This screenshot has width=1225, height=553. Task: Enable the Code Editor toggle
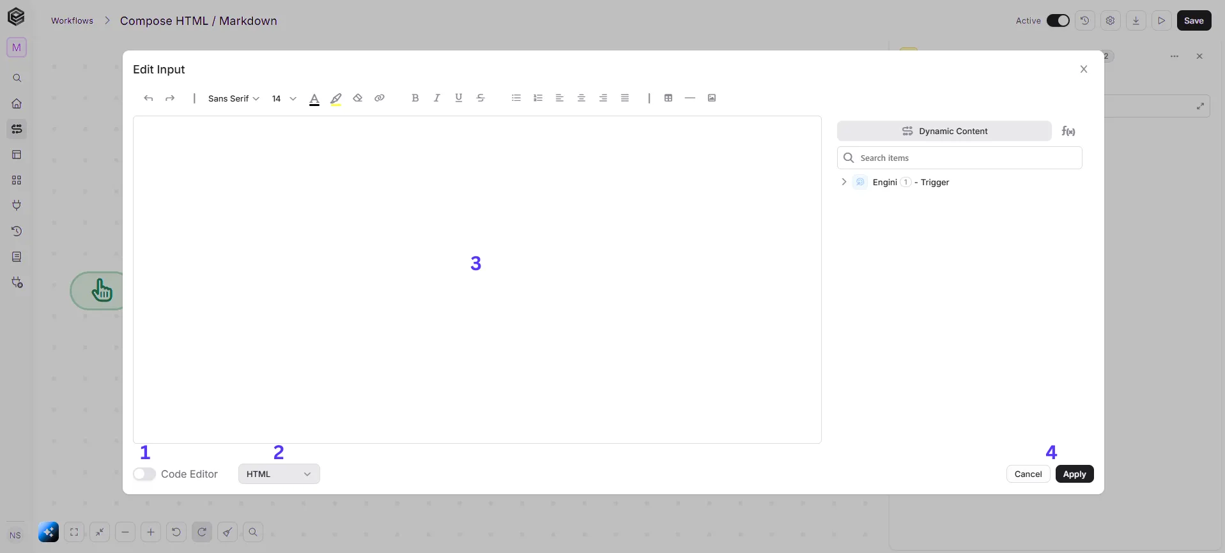coord(144,474)
